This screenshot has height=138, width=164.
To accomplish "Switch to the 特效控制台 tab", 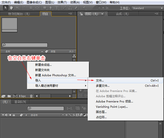I will pyautogui.click(x=19, y=14).
